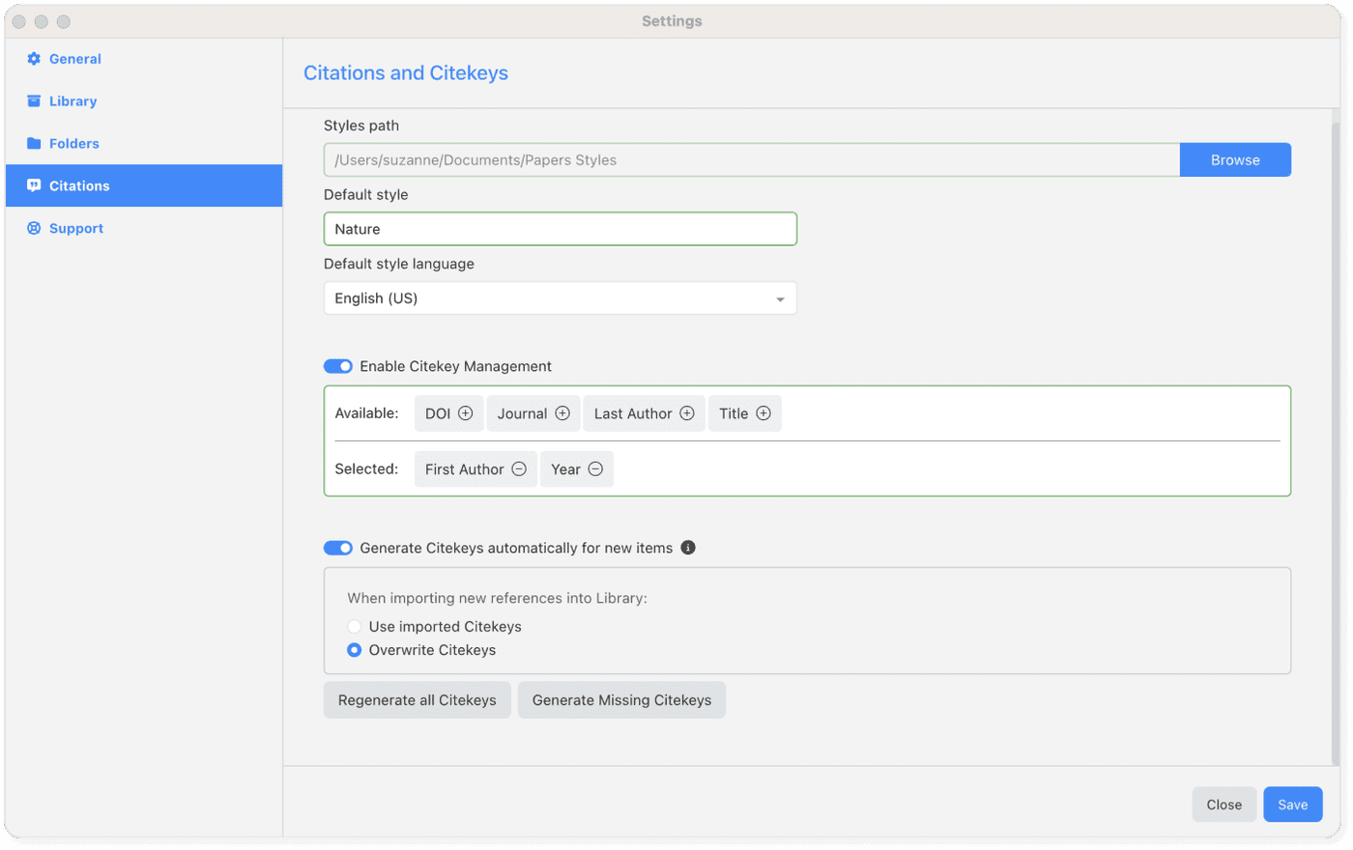Click the gear icon beside General
This screenshot has width=1353, height=850.
pos(34,58)
